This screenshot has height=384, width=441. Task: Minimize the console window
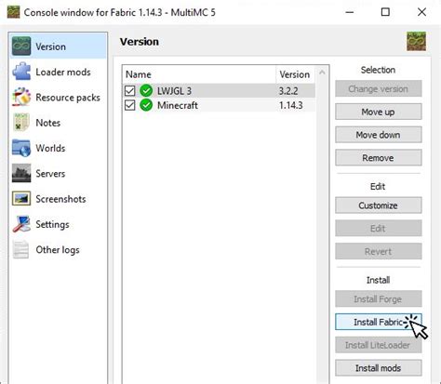350,12
